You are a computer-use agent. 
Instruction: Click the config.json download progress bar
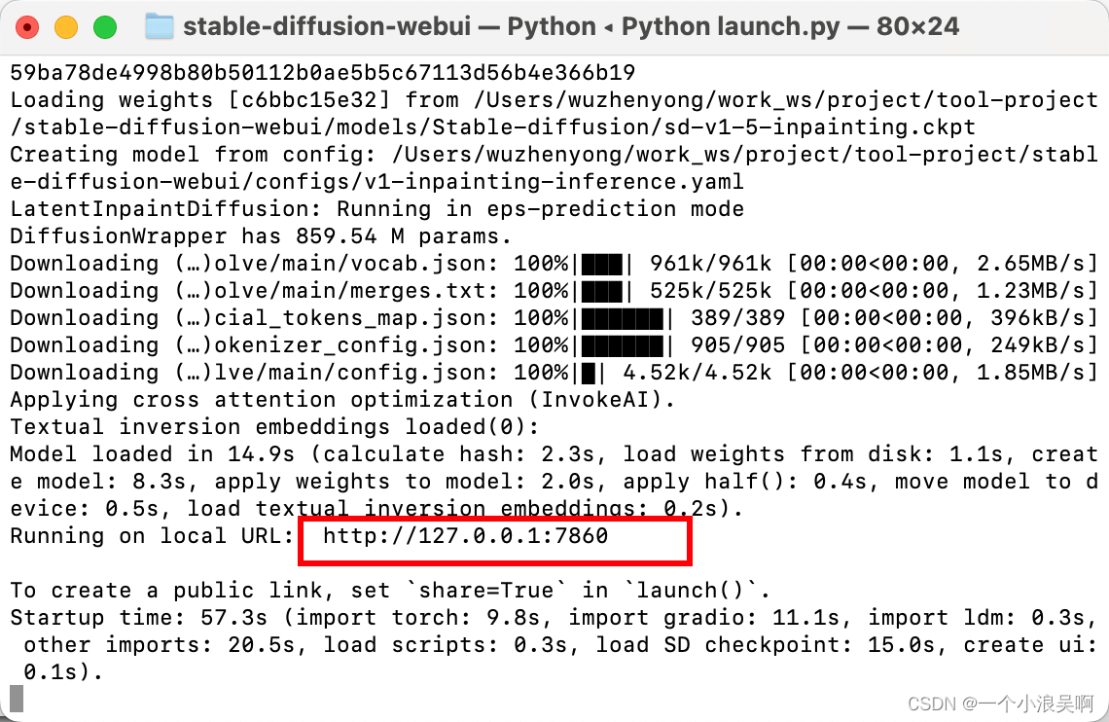click(x=589, y=374)
